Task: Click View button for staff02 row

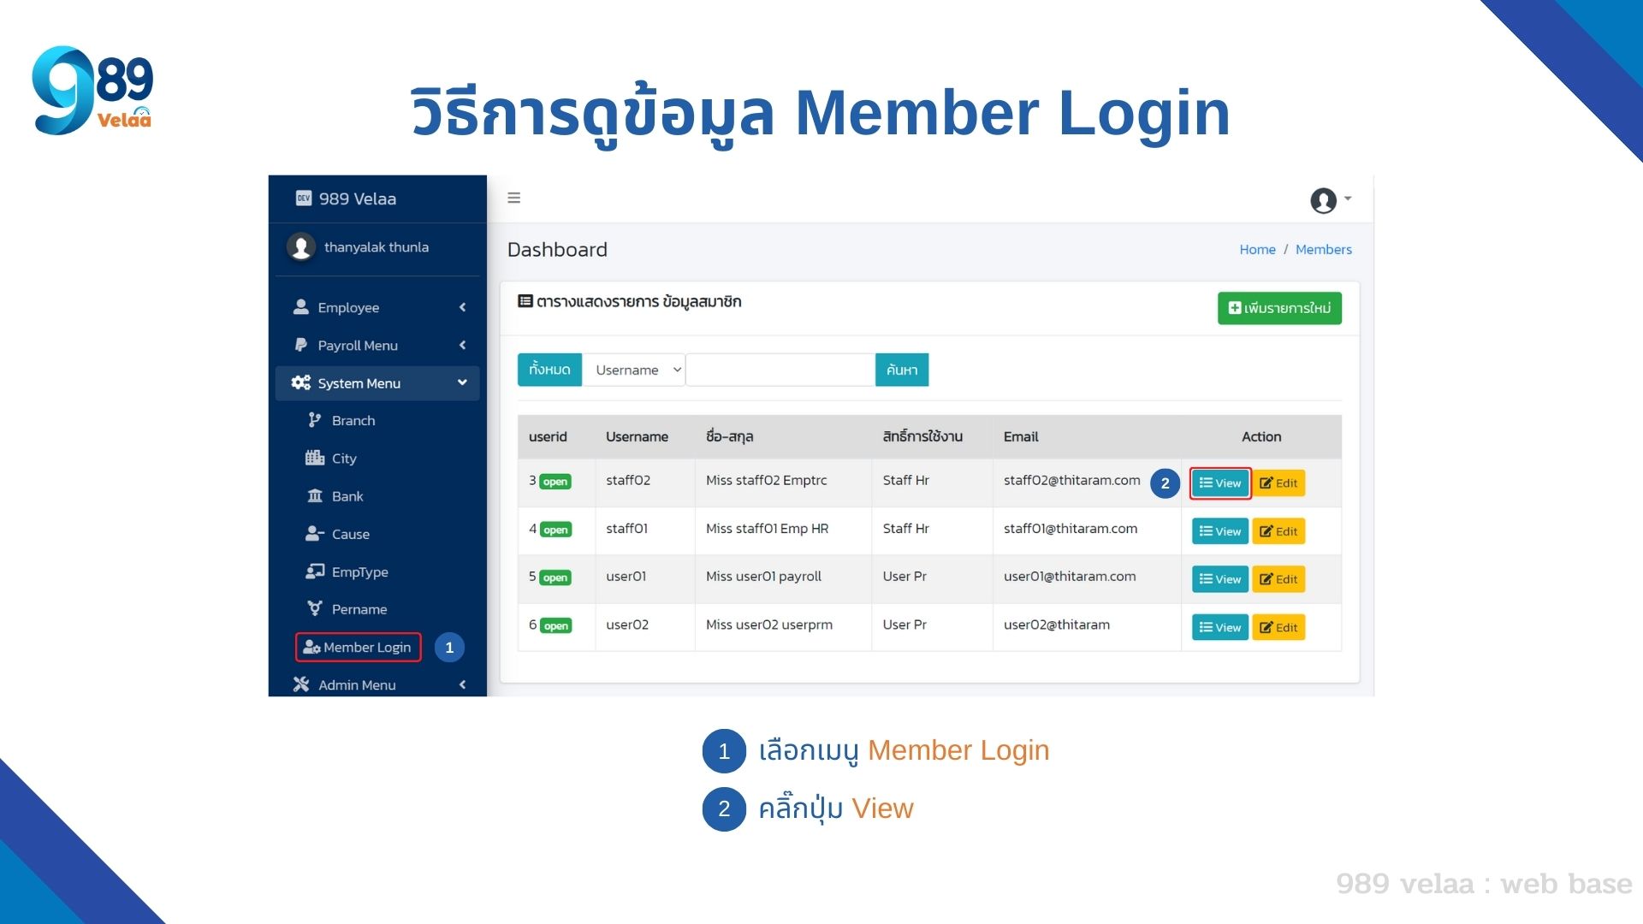Action: coord(1219,482)
